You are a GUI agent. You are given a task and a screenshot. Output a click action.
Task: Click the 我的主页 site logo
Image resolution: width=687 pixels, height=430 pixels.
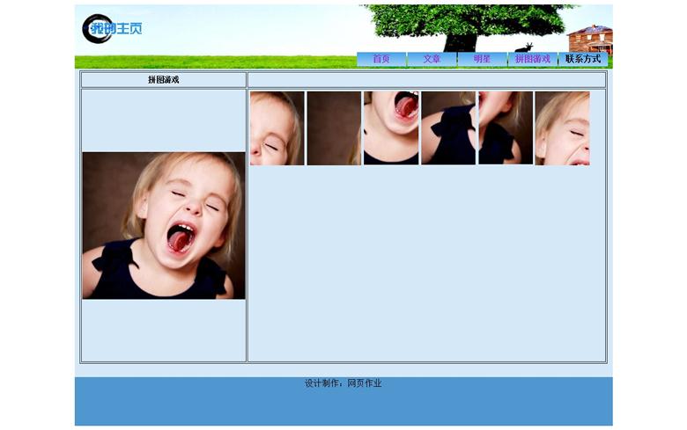(x=111, y=29)
